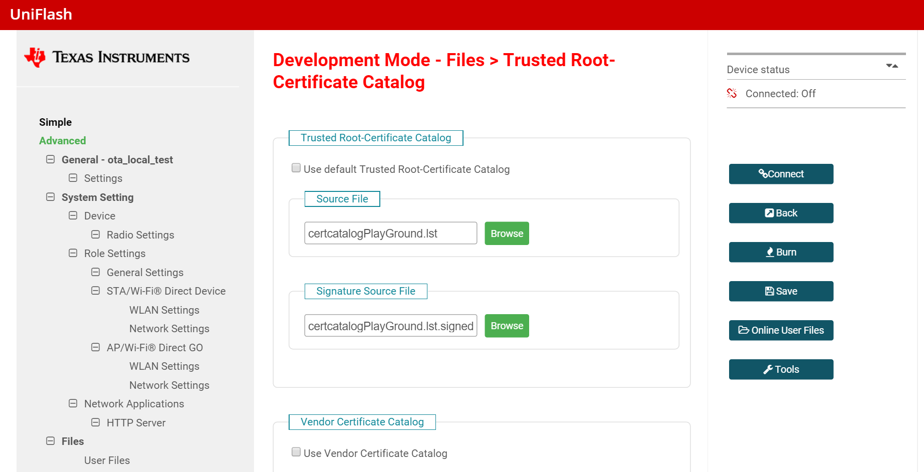Viewport: 924px width, 472px height.
Task: Click the Texas Instruments logo
Action: (107, 57)
